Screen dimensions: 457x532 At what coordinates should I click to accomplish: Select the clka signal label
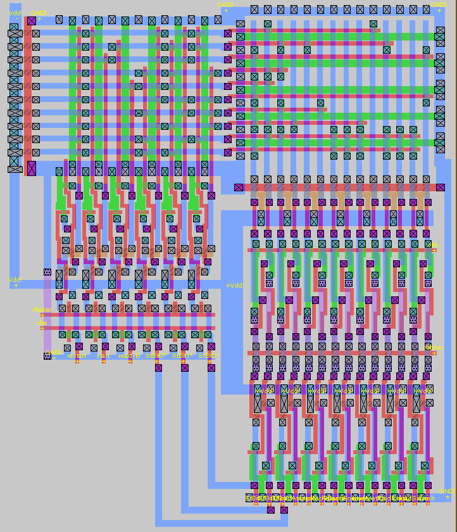(x=41, y=323)
